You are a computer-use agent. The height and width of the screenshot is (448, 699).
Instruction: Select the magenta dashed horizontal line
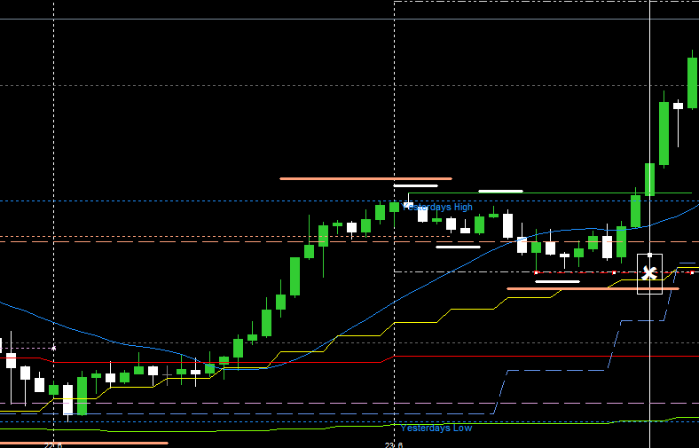[x=266, y=404]
